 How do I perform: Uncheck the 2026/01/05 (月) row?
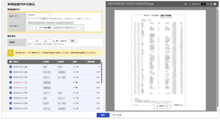point(11,77)
